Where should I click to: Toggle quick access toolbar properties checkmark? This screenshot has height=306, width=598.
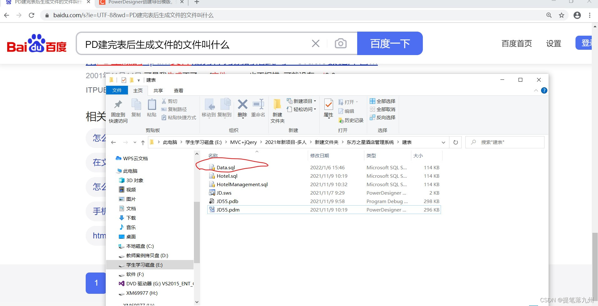point(124,80)
